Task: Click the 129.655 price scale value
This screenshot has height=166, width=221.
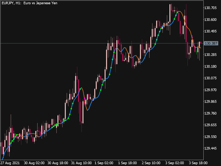Action: point(210,125)
